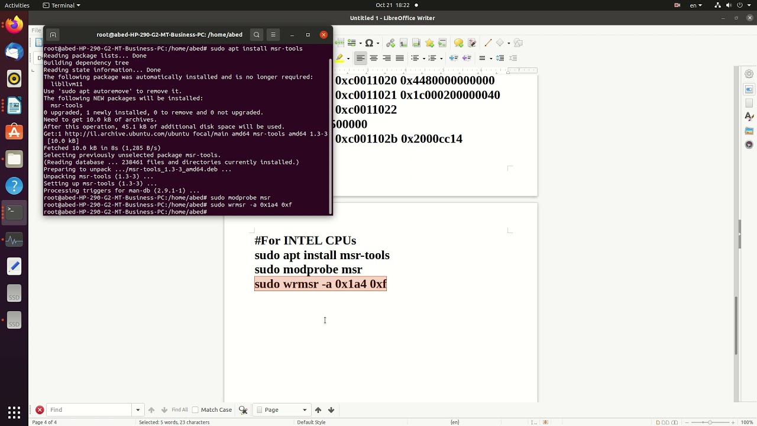Click the increase indent icon
Viewport: 757px width, 426px height.
[x=454, y=58]
